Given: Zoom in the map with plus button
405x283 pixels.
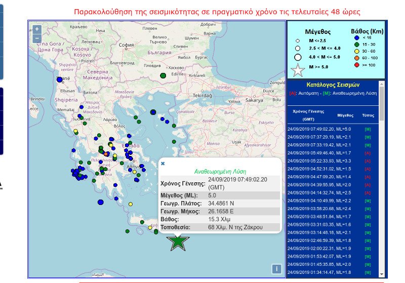Looking at the screenshot, I should (x=37, y=29).
